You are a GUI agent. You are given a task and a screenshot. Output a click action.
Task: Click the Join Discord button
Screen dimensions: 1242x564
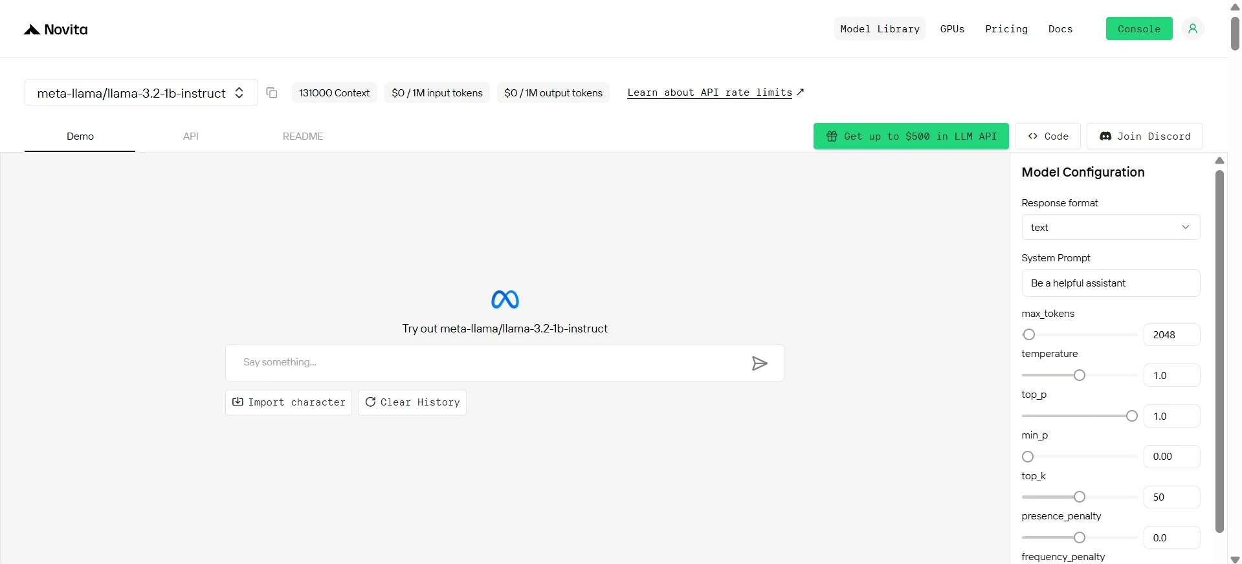[1144, 136]
